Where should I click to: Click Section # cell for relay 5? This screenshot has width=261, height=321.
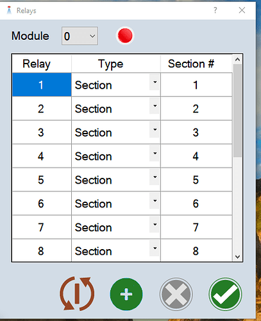[x=196, y=180]
